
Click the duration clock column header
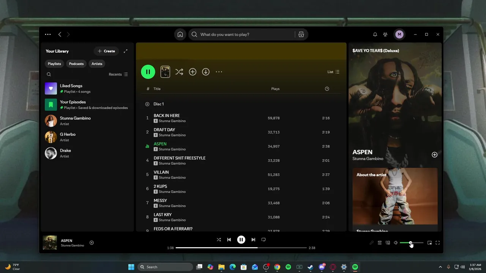point(327,89)
